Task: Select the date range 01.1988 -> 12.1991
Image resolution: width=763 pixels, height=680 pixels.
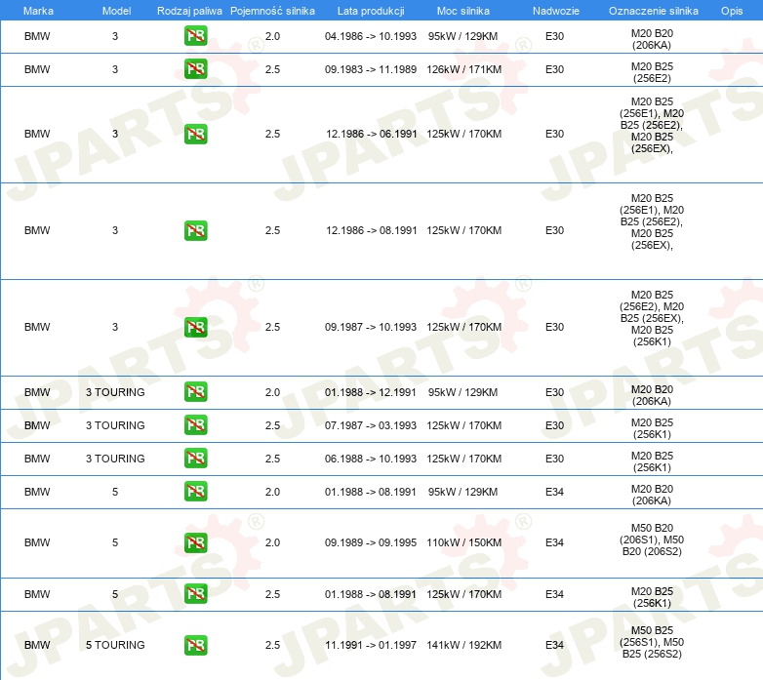Action: coord(371,392)
